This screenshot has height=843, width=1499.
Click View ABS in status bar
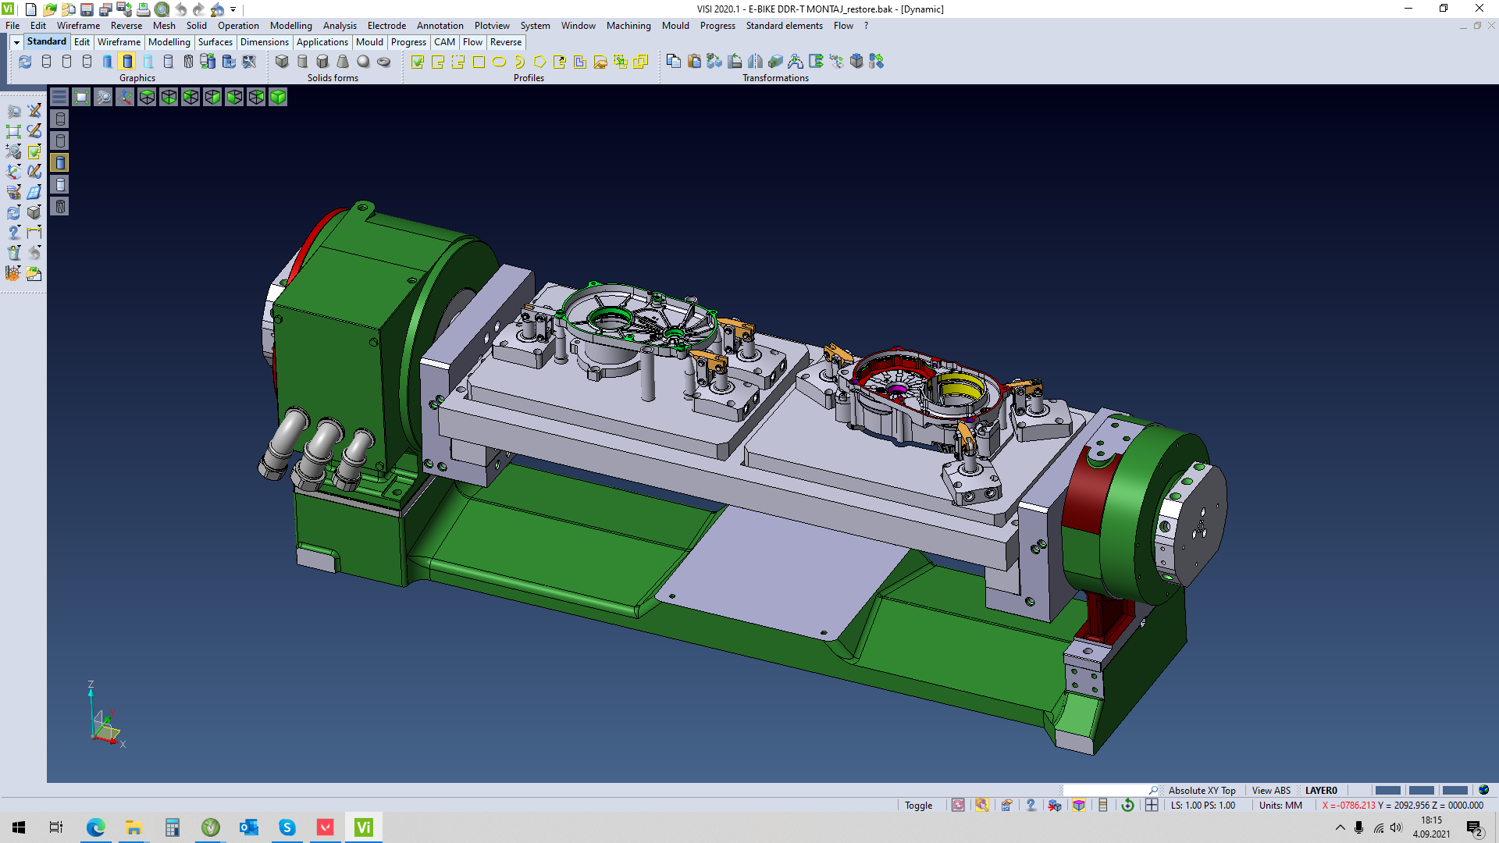[x=1271, y=791]
